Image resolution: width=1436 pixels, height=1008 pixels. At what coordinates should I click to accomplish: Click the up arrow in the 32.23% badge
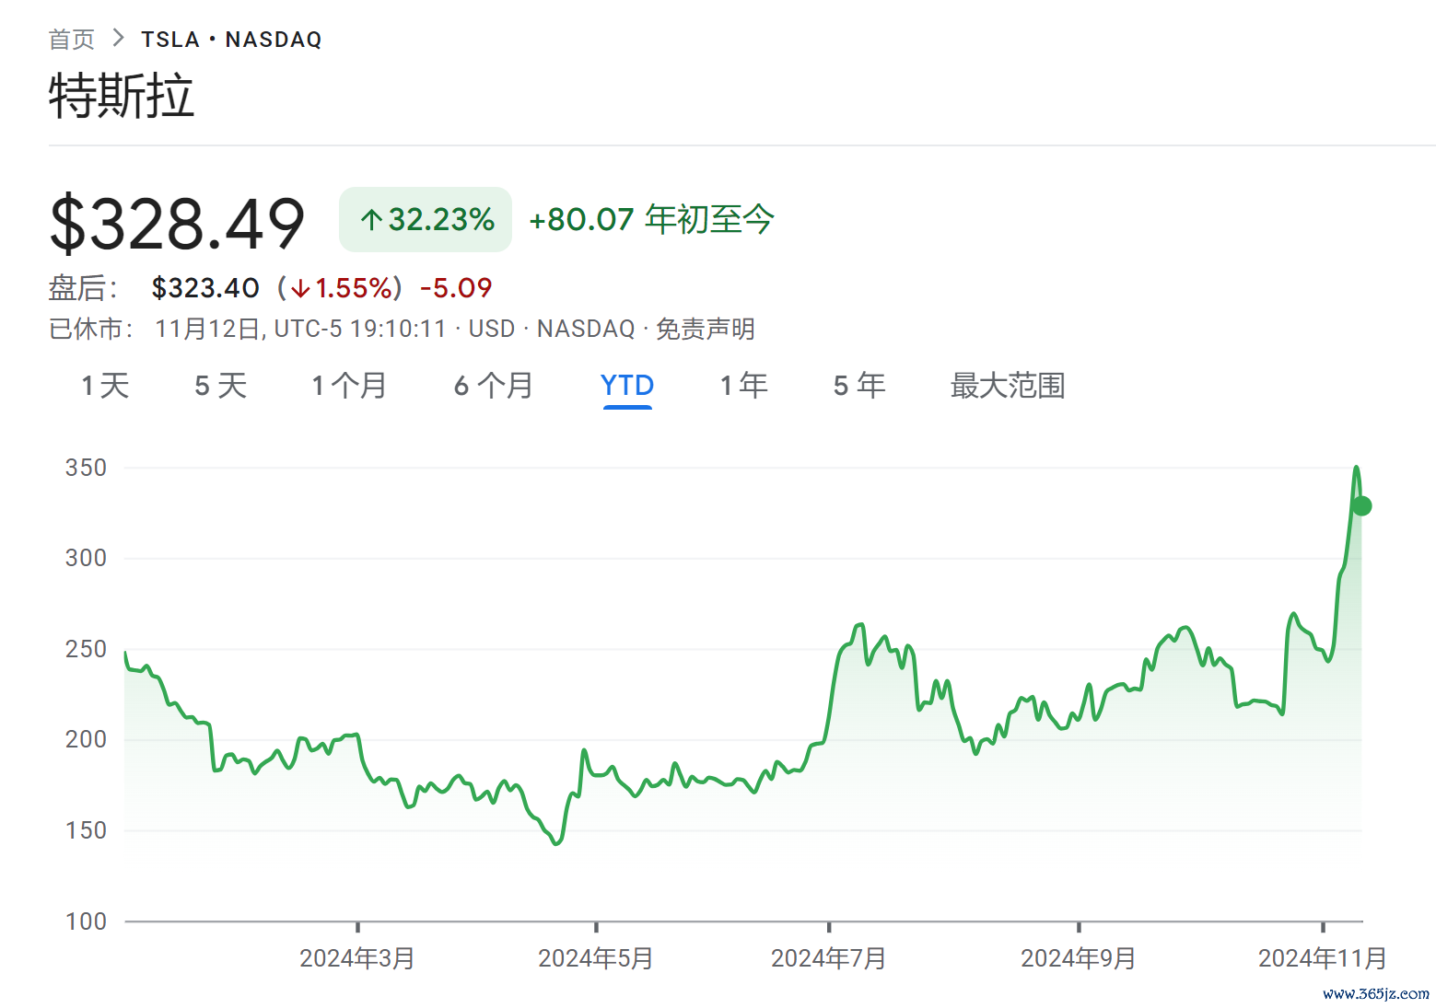[x=371, y=220]
